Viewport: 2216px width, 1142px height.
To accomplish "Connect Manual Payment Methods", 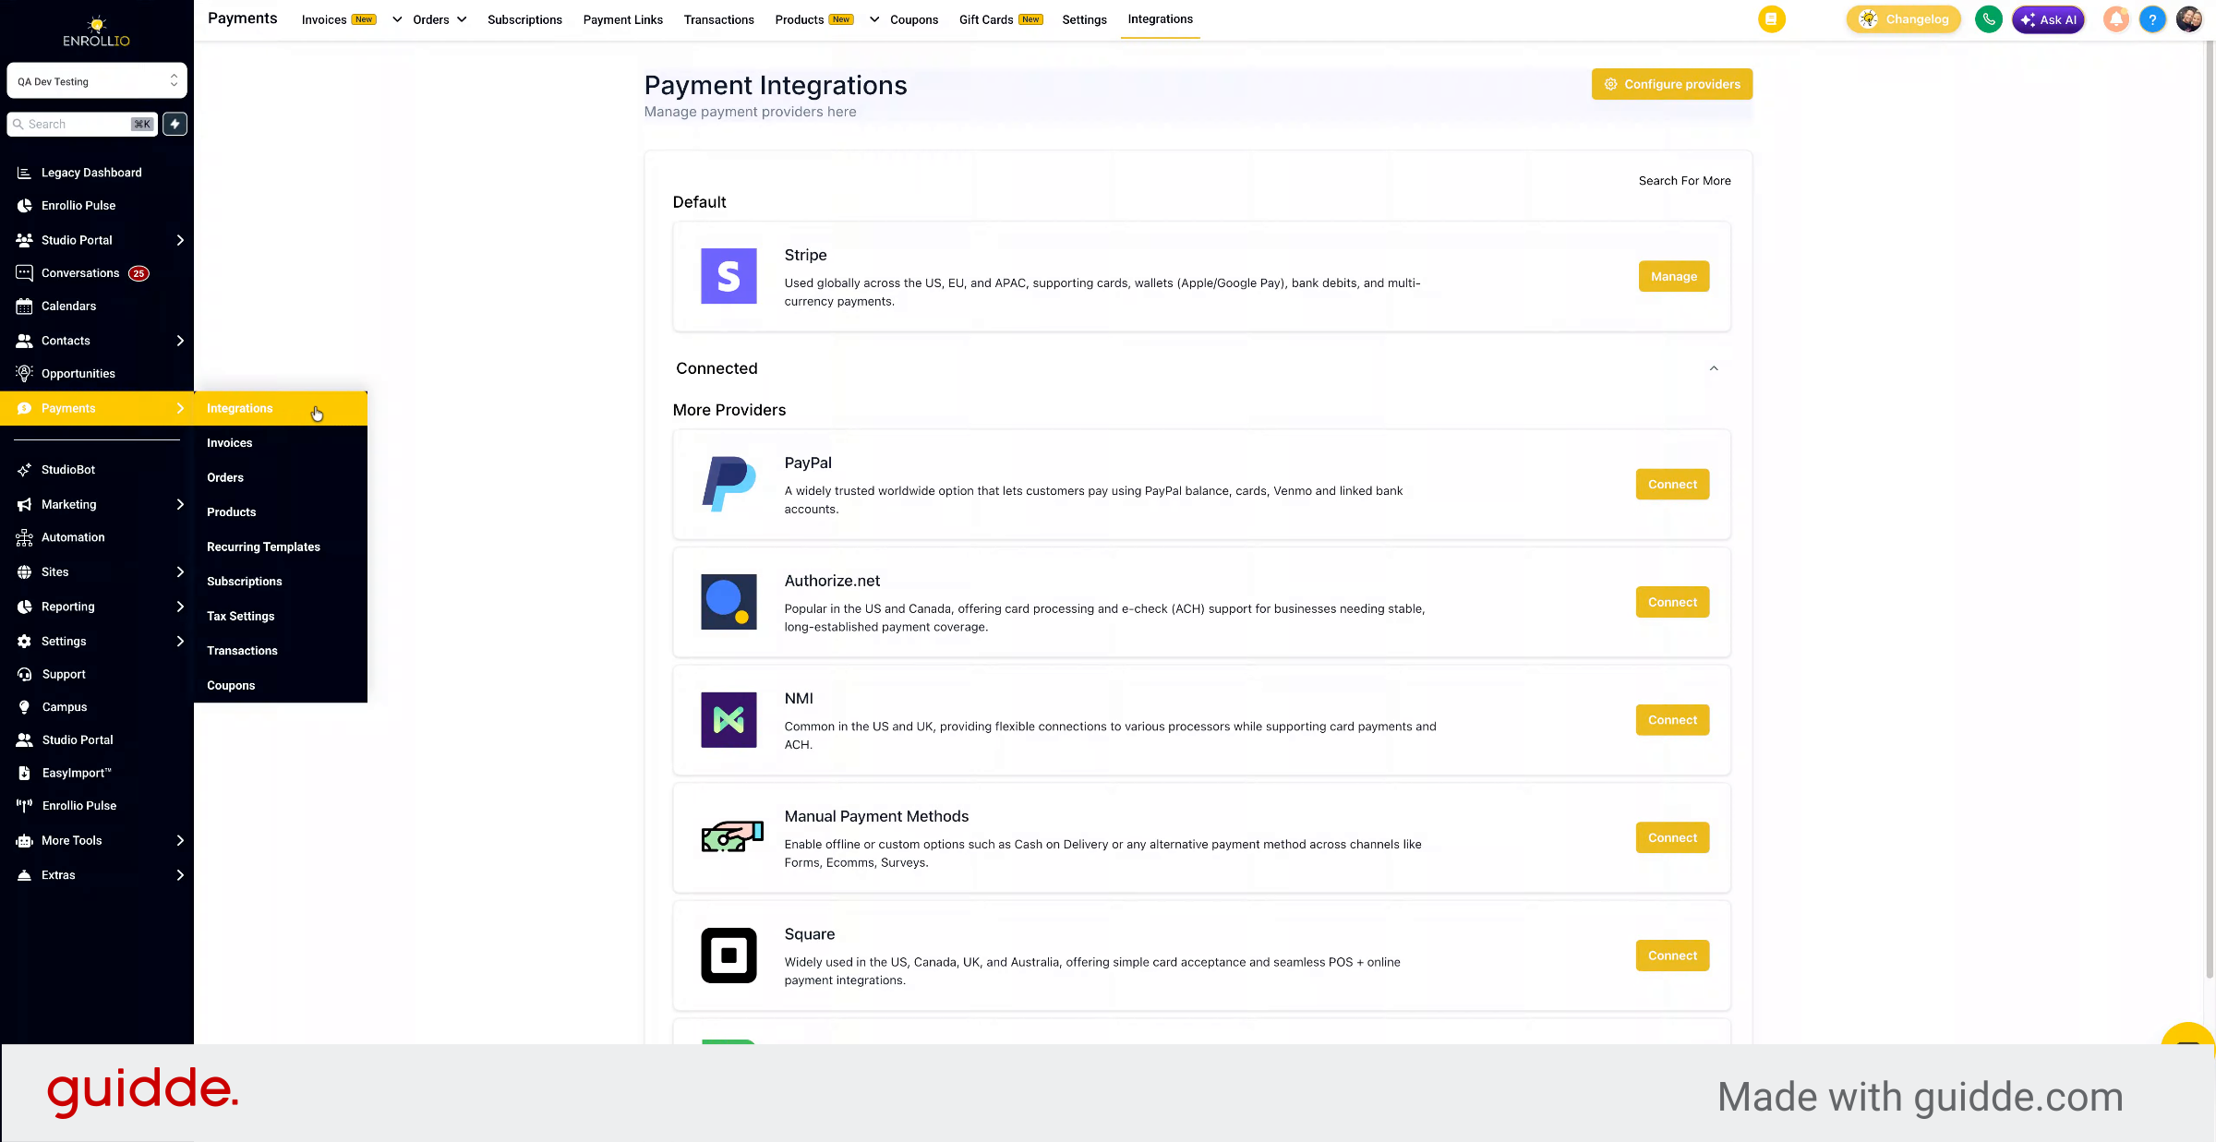I will click(1672, 838).
